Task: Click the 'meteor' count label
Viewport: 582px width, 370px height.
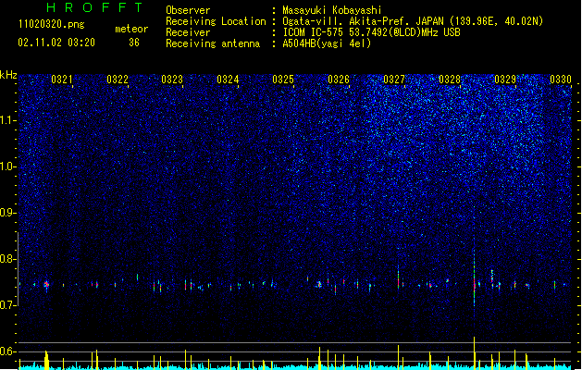Action: point(131,29)
